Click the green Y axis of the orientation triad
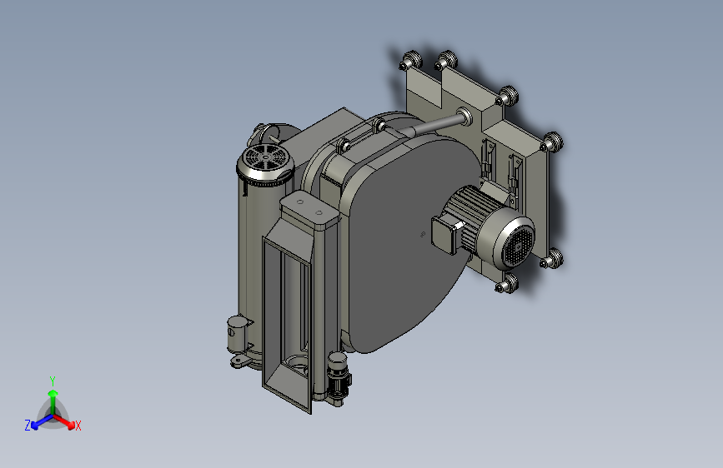Image resolution: width=723 pixels, height=468 pixels. pyautogui.click(x=53, y=396)
